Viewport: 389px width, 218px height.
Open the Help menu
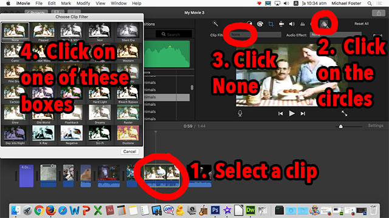pyautogui.click(x=136, y=3)
